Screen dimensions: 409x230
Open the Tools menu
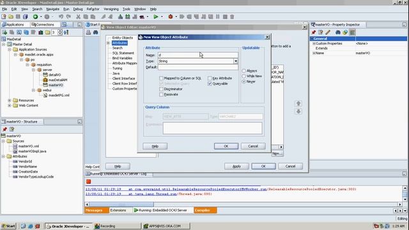point(127,9)
